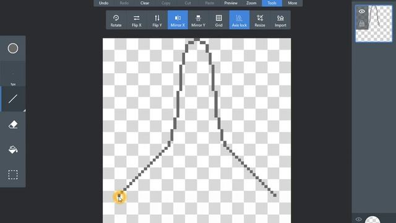Select the Line tool

point(13,99)
